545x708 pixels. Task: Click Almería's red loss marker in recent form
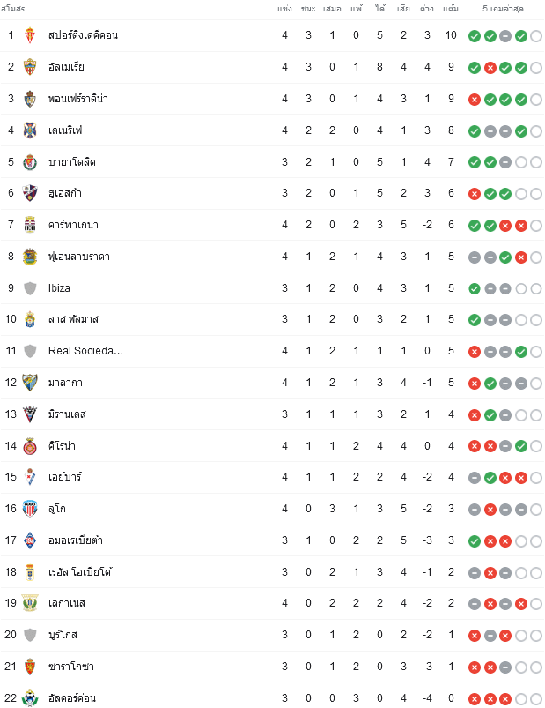coord(490,68)
